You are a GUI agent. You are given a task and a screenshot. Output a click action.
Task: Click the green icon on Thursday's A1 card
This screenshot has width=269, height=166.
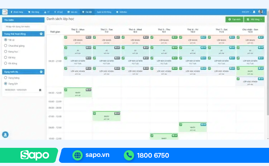(152, 48)
